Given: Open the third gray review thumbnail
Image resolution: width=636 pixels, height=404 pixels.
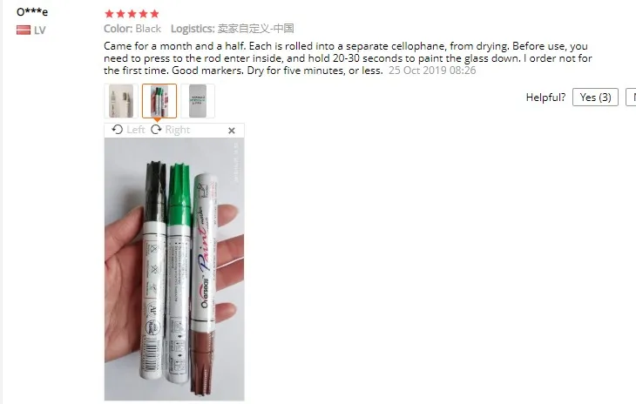Looking at the screenshot, I should (198, 101).
